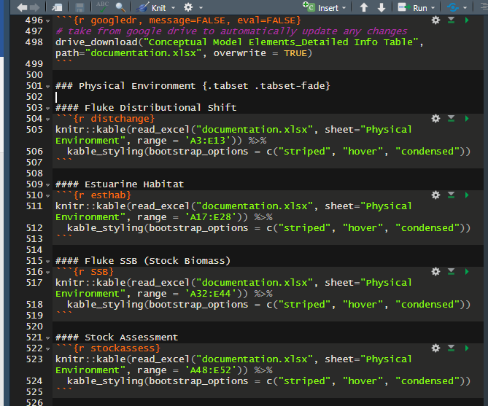Run the current line or selection
488x406 pixels.
(413, 7)
